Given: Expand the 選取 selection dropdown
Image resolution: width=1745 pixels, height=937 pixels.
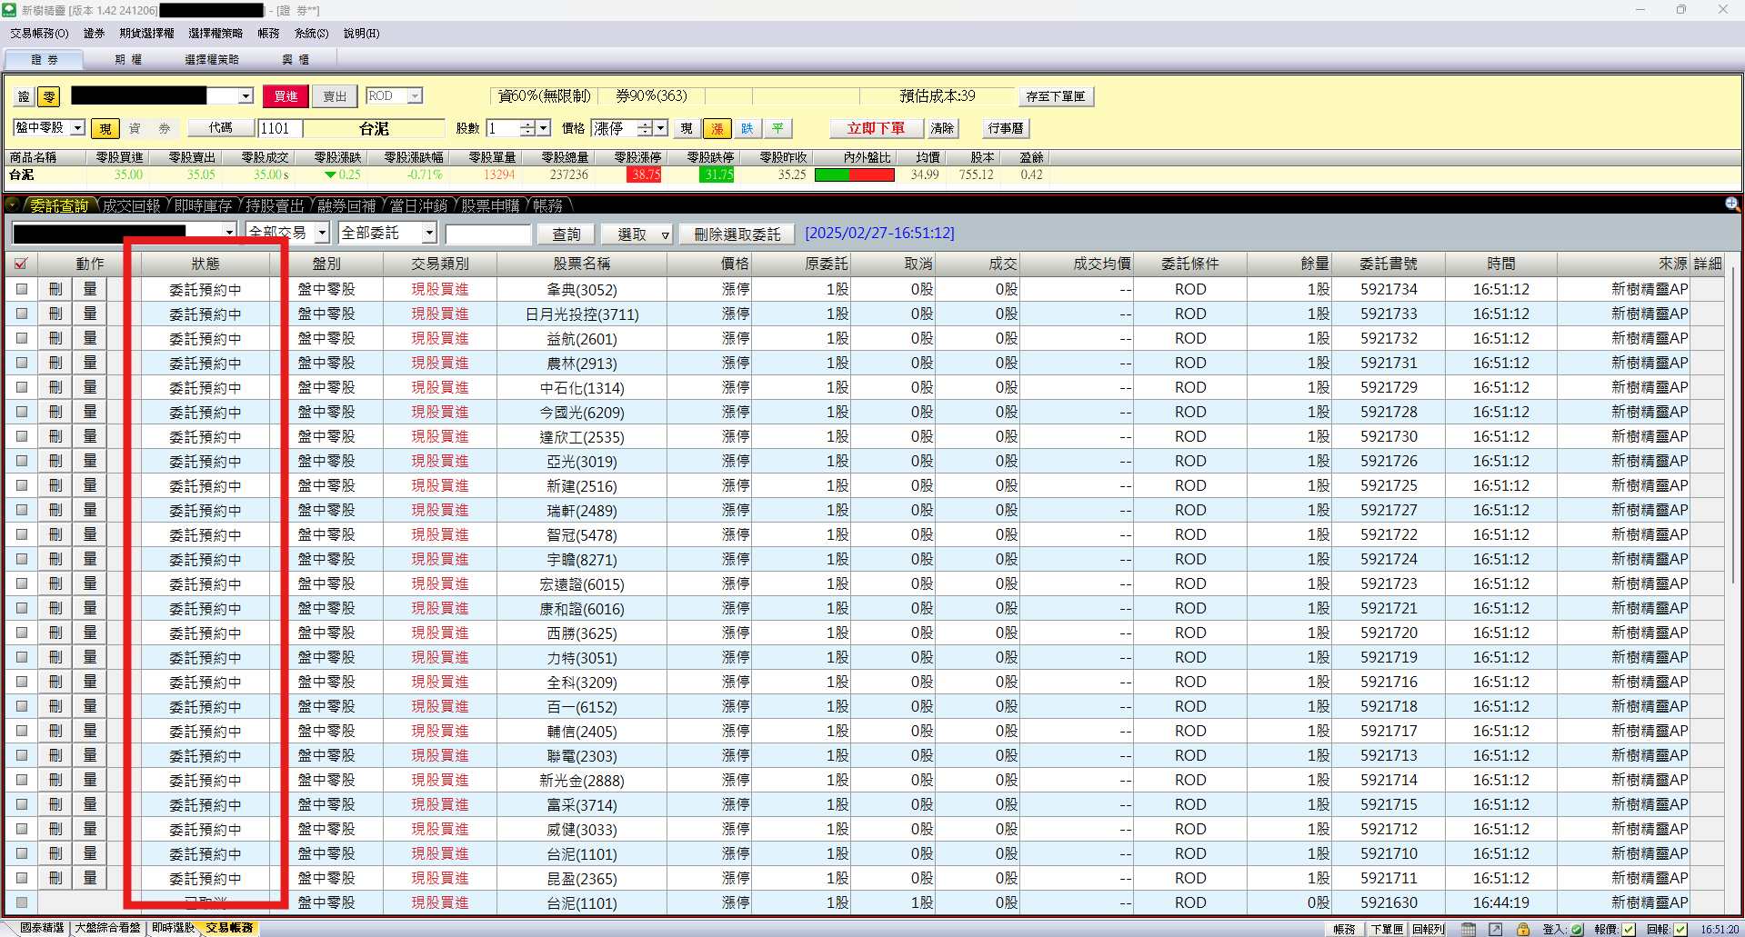Looking at the screenshot, I should click(665, 234).
